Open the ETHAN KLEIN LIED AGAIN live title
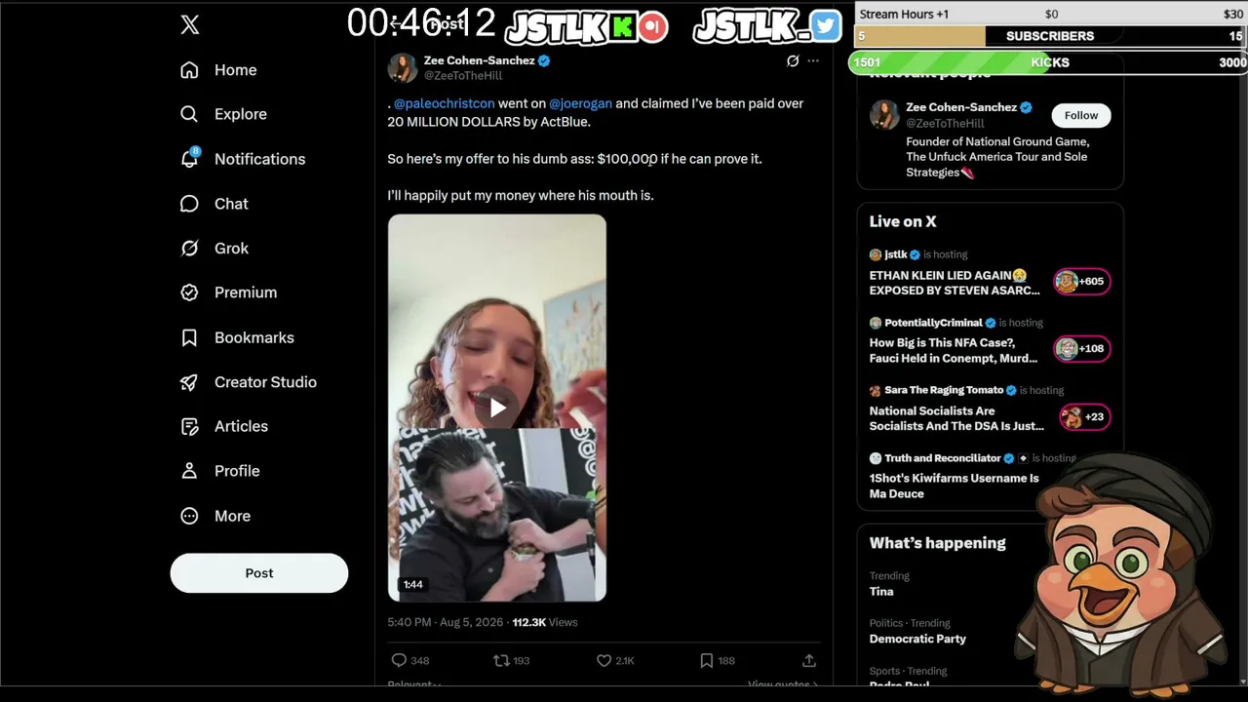Viewport: 1248px width, 702px height. (x=955, y=283)
